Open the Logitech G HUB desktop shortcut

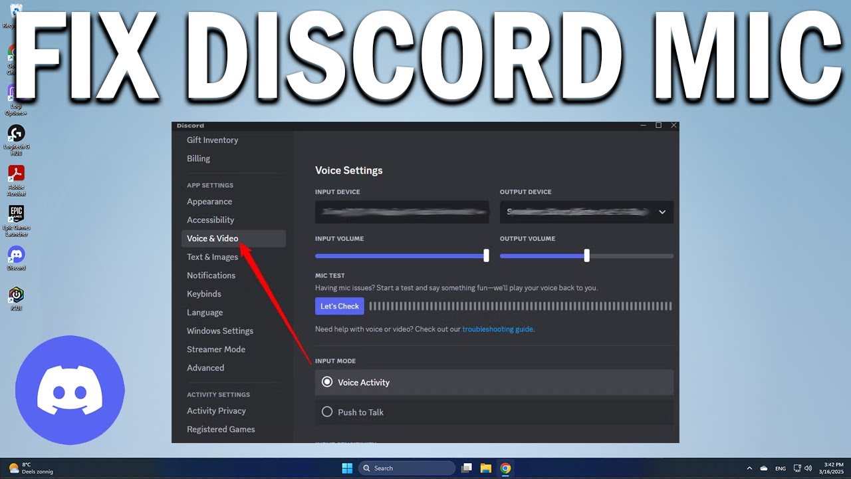point(16,138)
